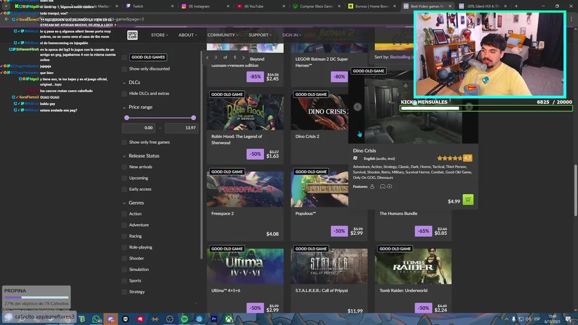Switch to the Instagram browser tab
Viewport: 578px width, 325px height.
coord(205,6)
